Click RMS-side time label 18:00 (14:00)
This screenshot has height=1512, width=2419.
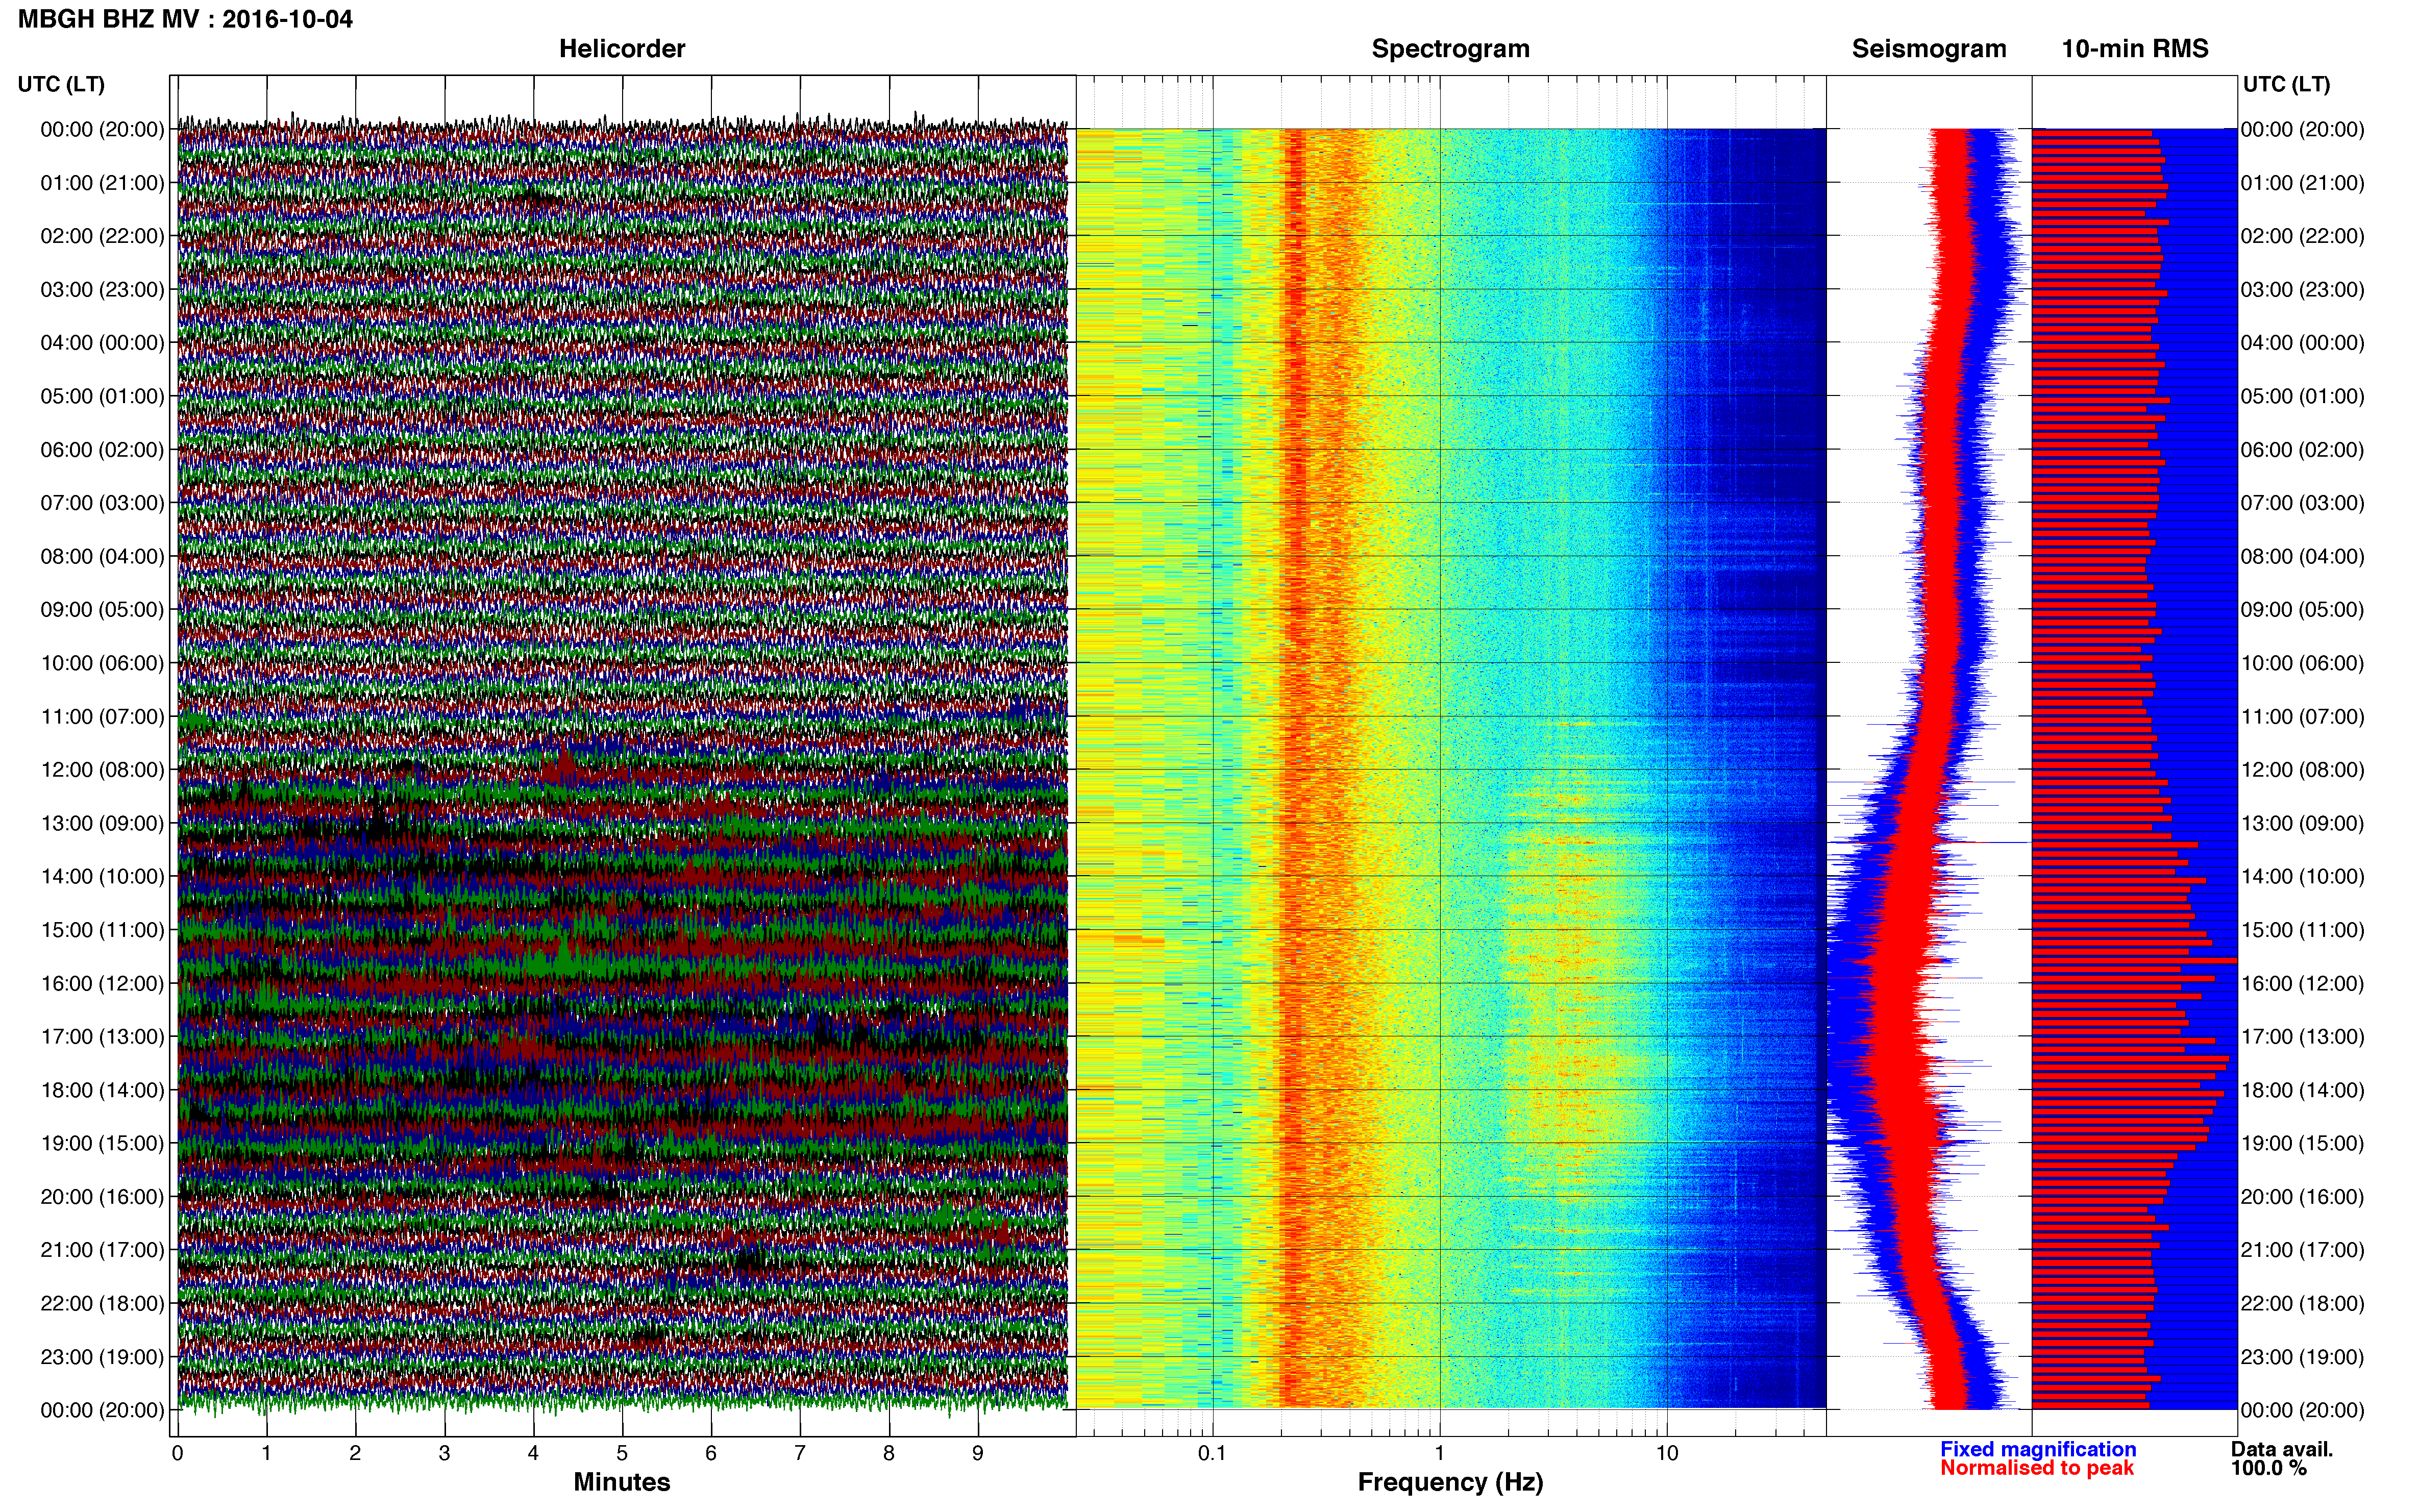[2303, 1090]
